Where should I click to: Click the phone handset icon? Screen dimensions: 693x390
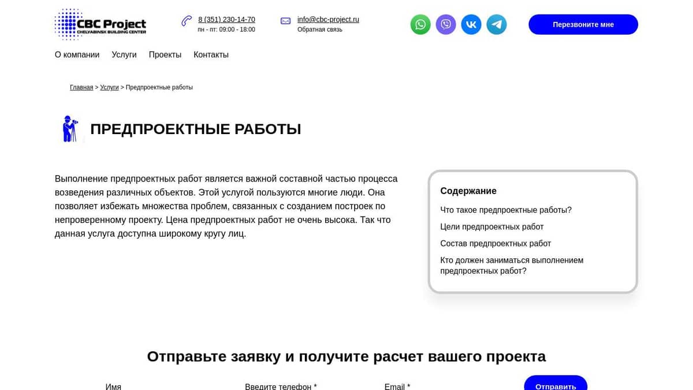click(186, 20)
